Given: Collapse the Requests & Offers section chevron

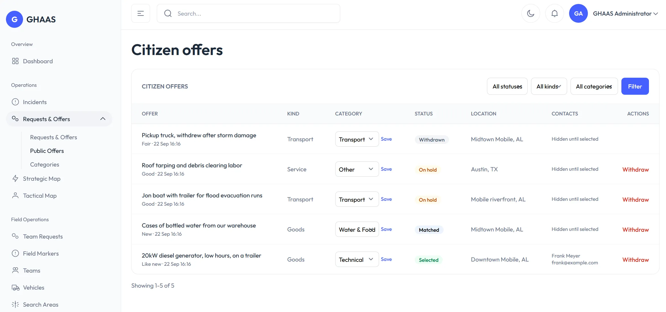Looking at the screenshot, I should [103, 119].
